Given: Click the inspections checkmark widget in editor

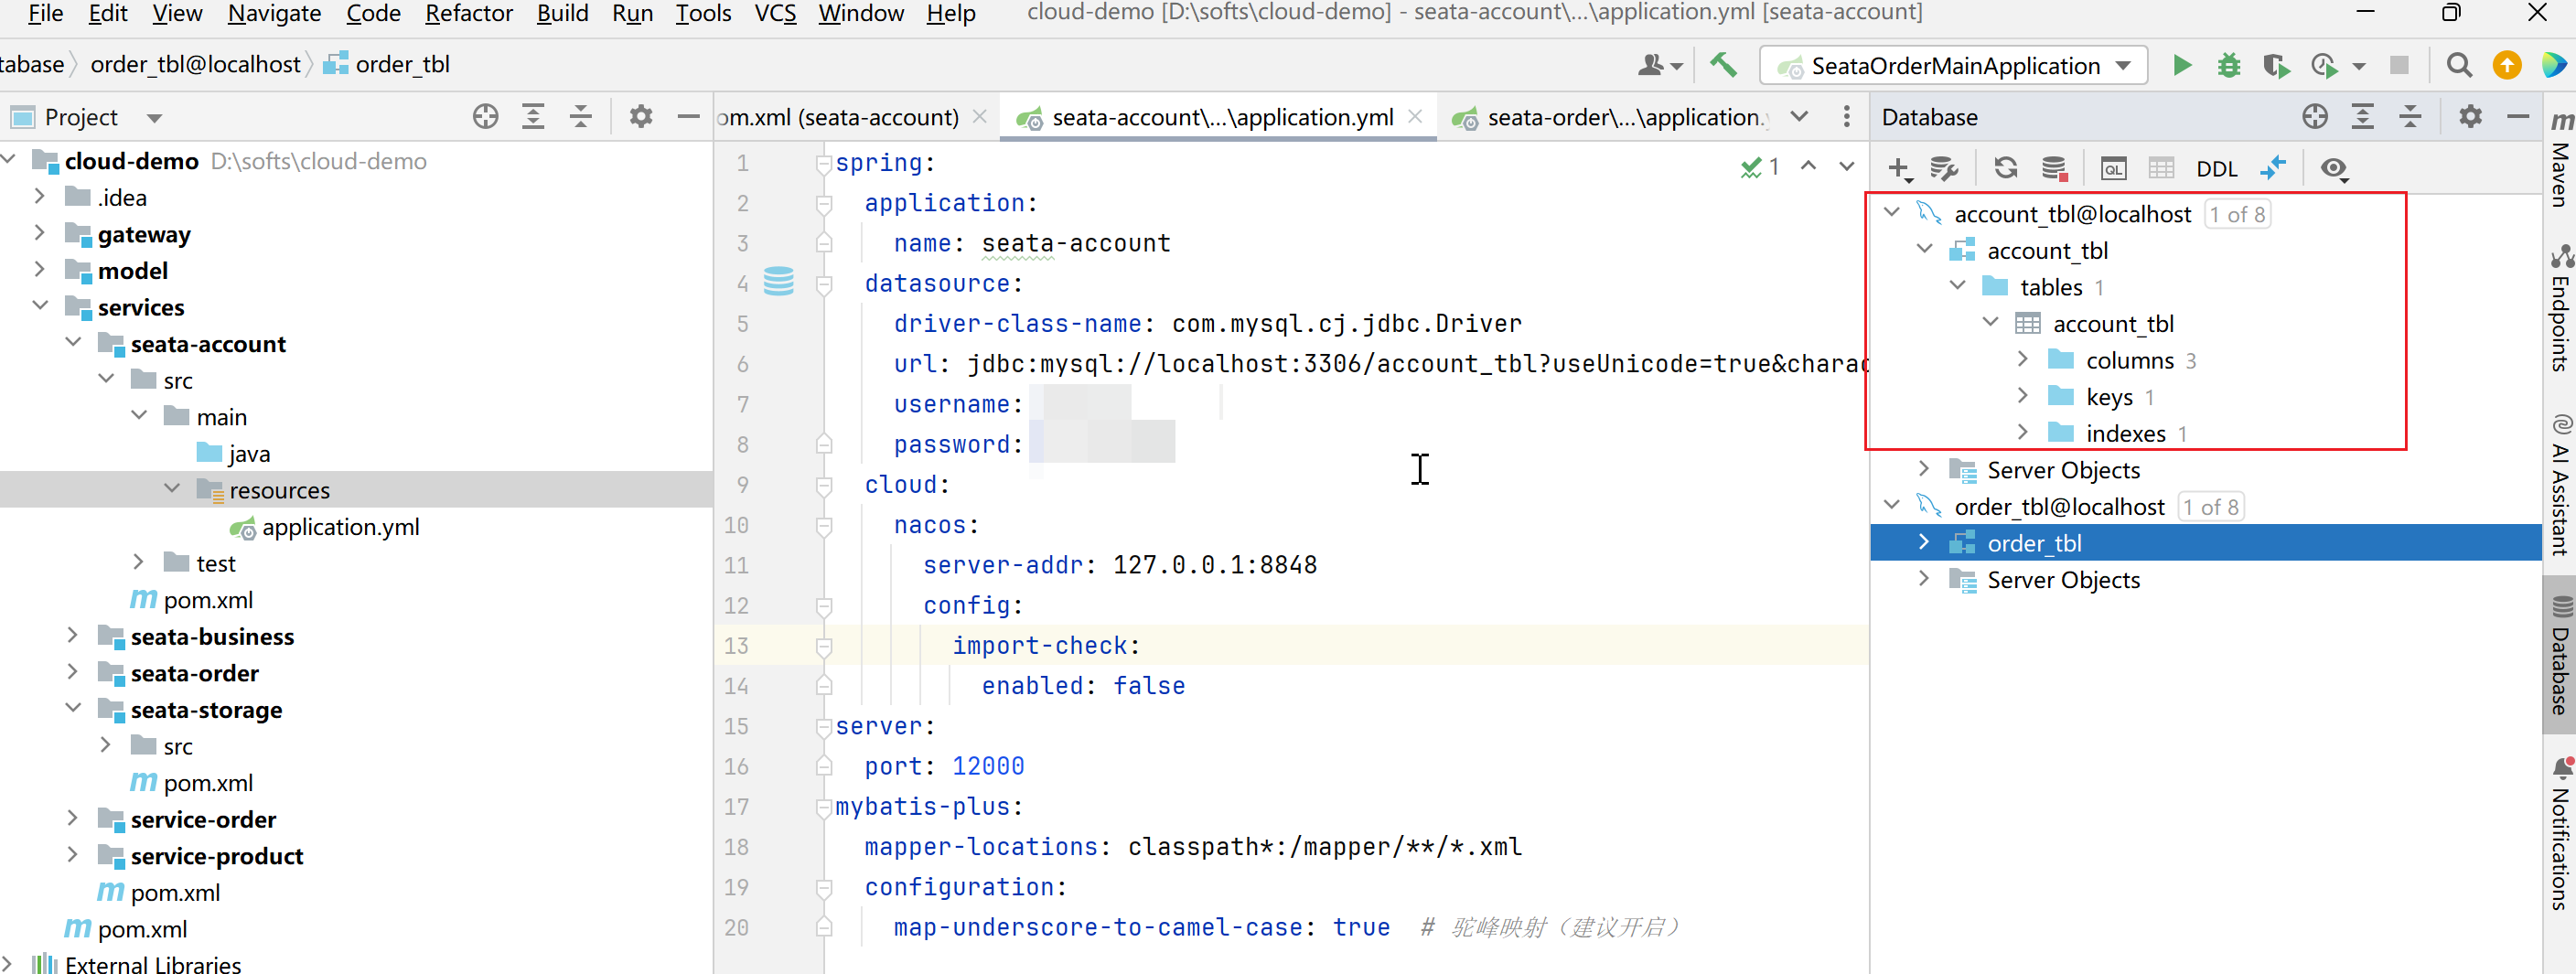Looking at the screenshot, I should click(x=1760, y=167).
